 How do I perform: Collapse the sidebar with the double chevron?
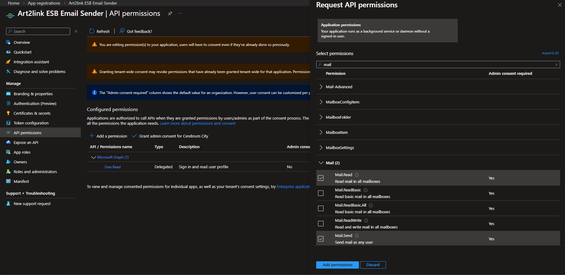tap(76, 31)
